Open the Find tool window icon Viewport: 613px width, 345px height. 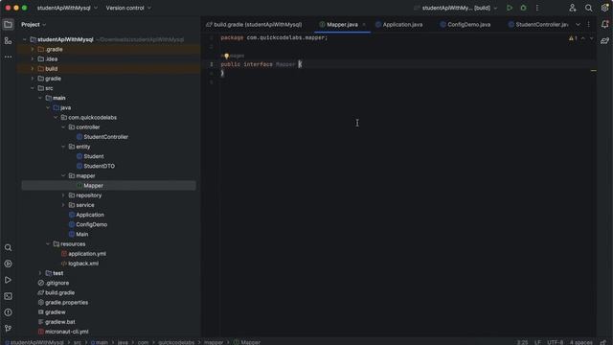pos(8,247)
